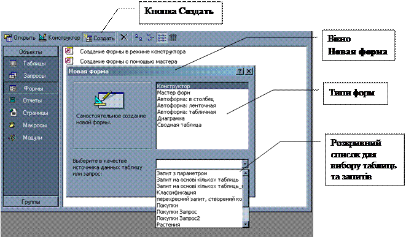This screenshot has height=237, width=406.
Task: Click the Запросы icon in sidebar
Action: pyautogui.click(x=13, y=75)
